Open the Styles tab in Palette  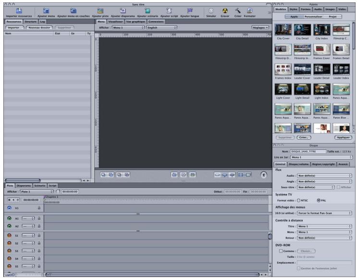tap(293, 9)
